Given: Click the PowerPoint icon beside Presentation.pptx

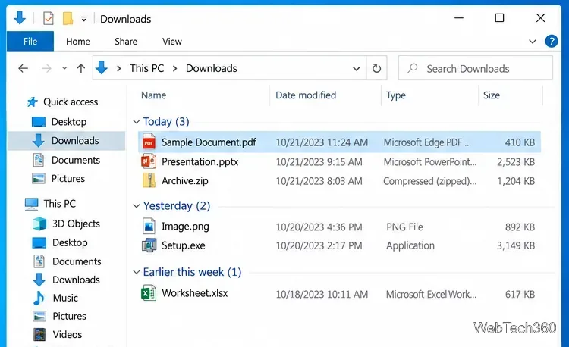Looking at the screenshot, I should click(149, 161).
